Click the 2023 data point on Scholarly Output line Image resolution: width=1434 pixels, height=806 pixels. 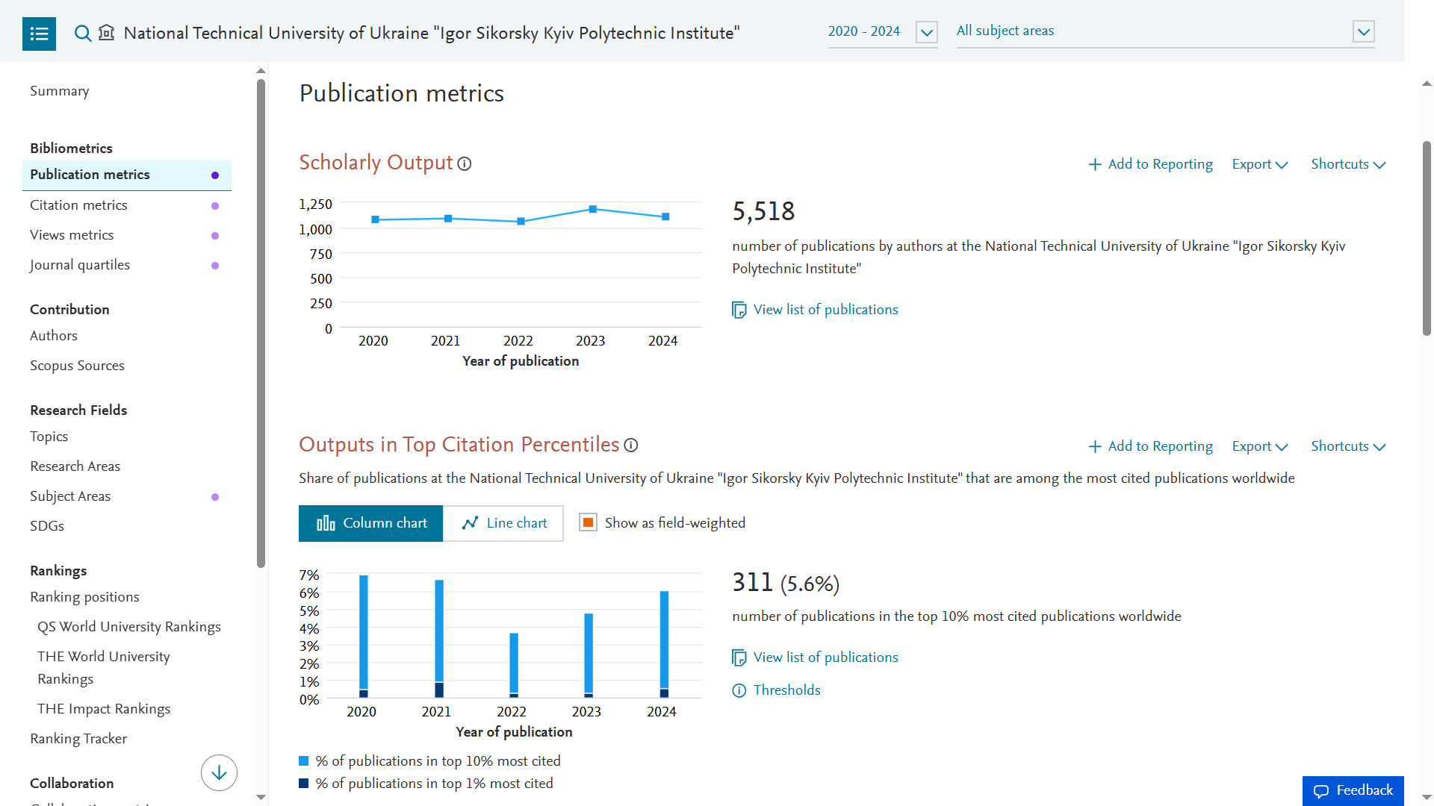tap(593, 209)
